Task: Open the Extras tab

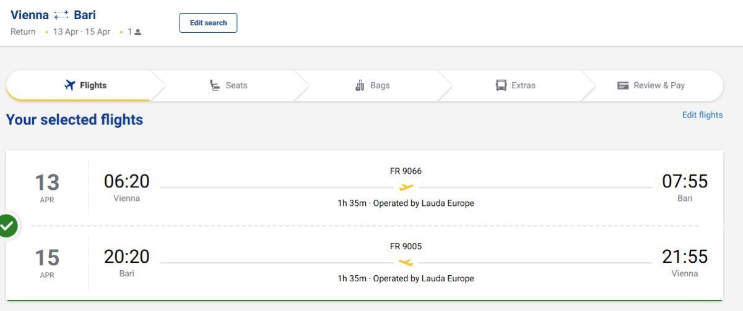Action: pos(515,85)
